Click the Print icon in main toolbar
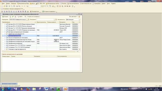Image resolution: width=162 pixels, height=91 pixels. click(17, 6)
